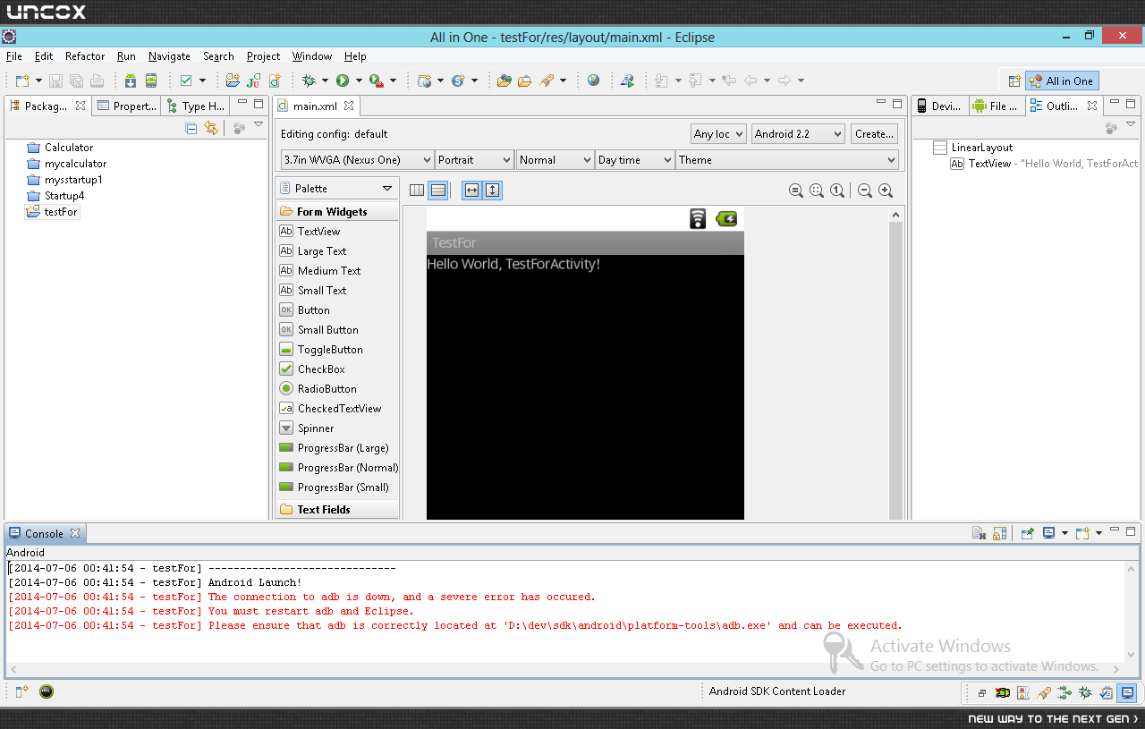Open the Palette dropdown arrow

click(x=387, y=189)
